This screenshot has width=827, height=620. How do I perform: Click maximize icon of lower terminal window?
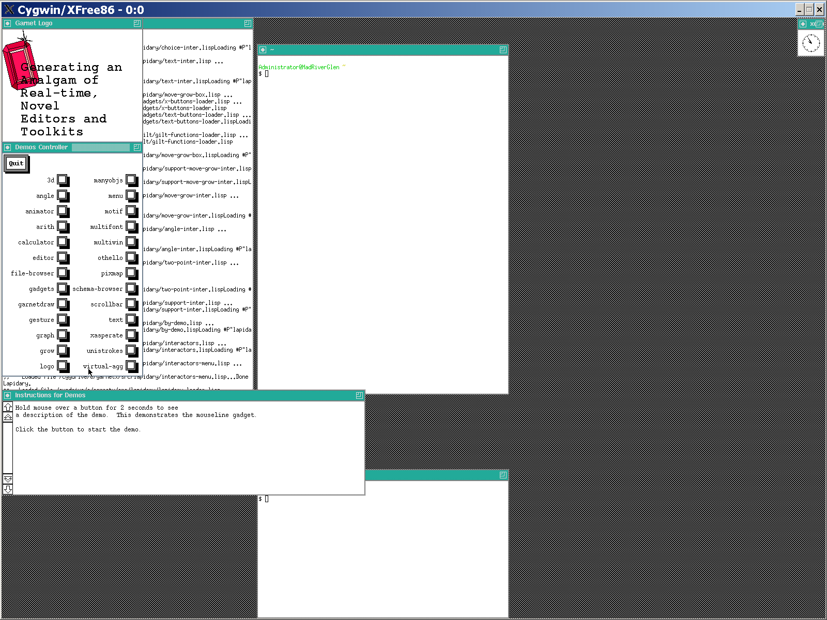(503, 475)
